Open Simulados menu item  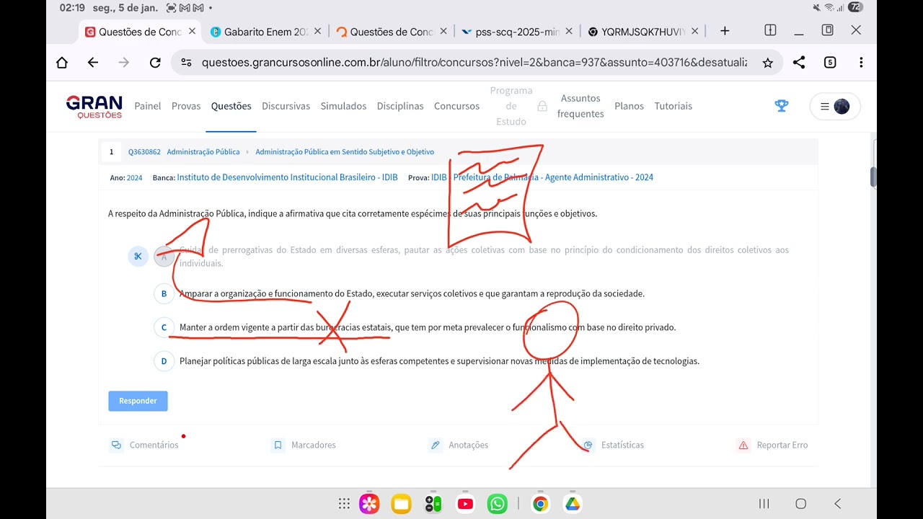pos(343,106)
